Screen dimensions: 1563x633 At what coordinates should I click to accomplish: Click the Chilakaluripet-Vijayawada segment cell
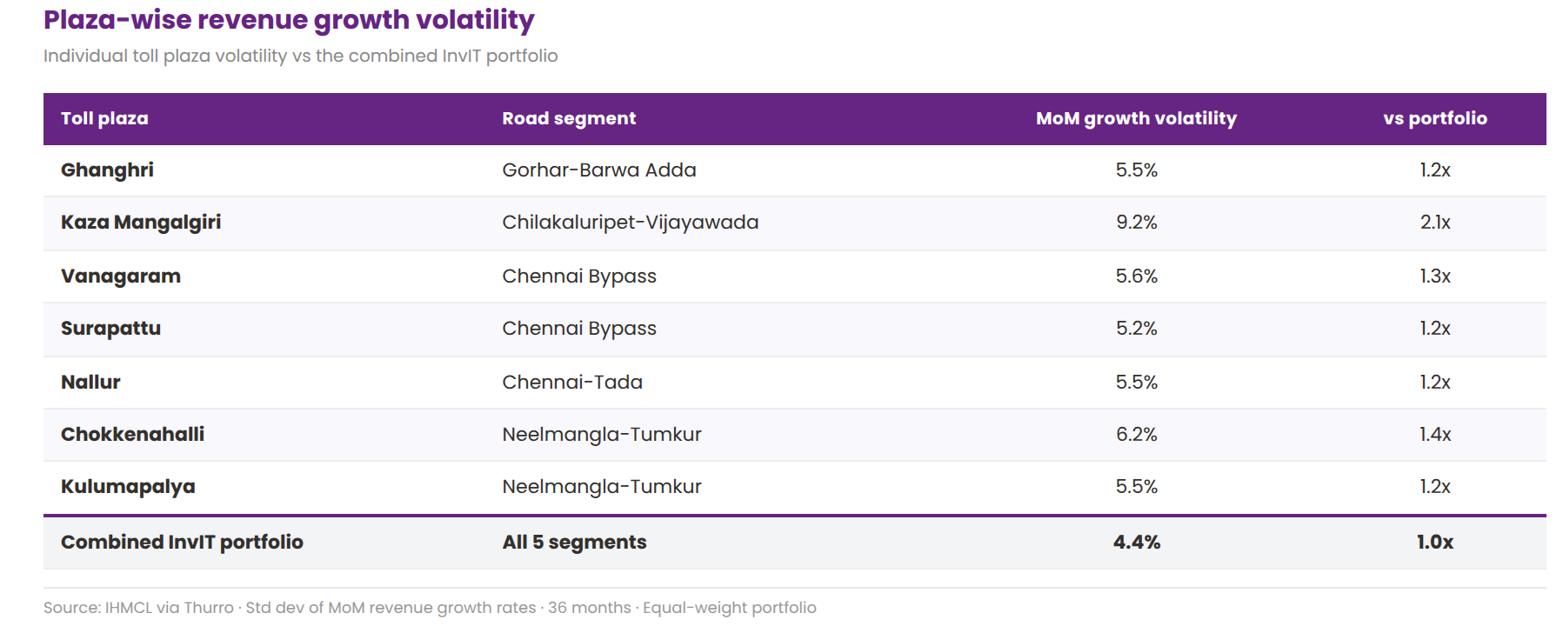(631, 223)
